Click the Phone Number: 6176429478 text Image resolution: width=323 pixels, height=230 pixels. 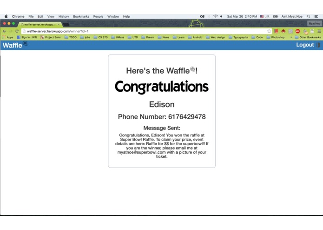click(x=162, y=117)
